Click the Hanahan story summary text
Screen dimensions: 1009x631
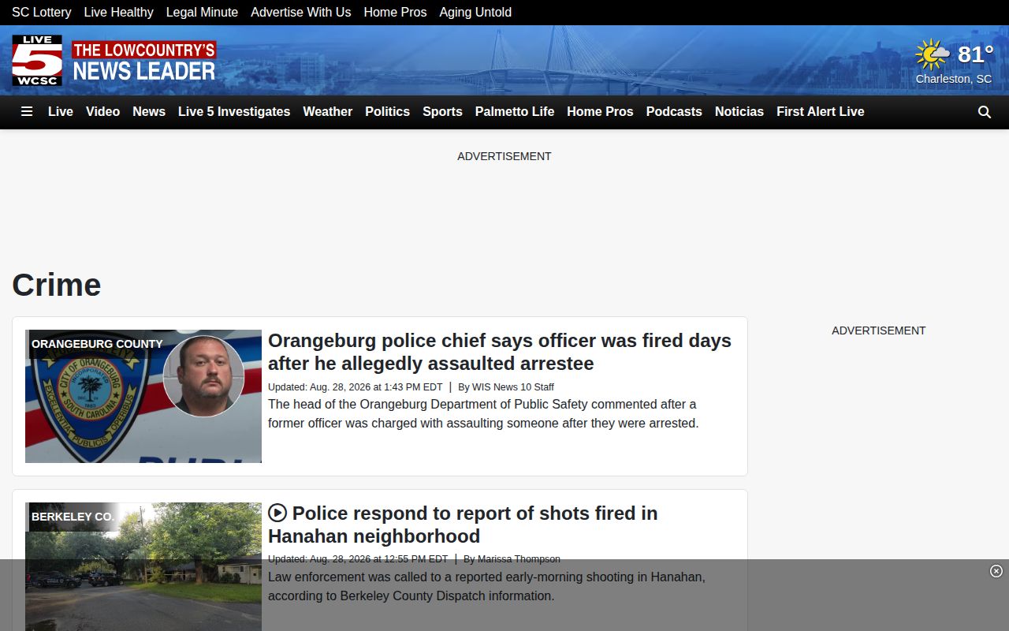pyautogui.click(x=486, y=586)
